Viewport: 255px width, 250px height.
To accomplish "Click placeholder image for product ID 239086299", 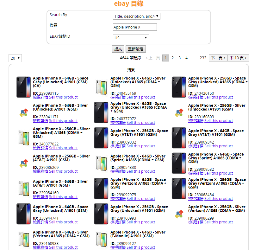I will 179,214.
